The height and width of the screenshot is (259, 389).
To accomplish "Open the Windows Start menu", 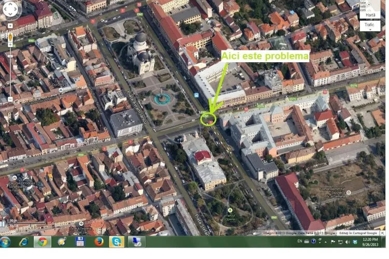I will (6, 242).
